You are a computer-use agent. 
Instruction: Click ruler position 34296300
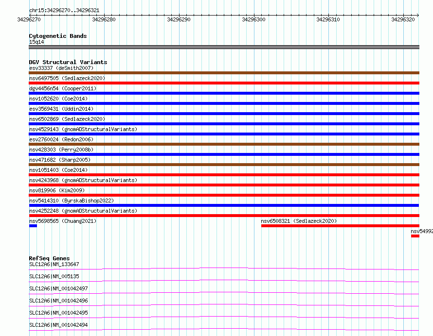[x=253, y=19]
